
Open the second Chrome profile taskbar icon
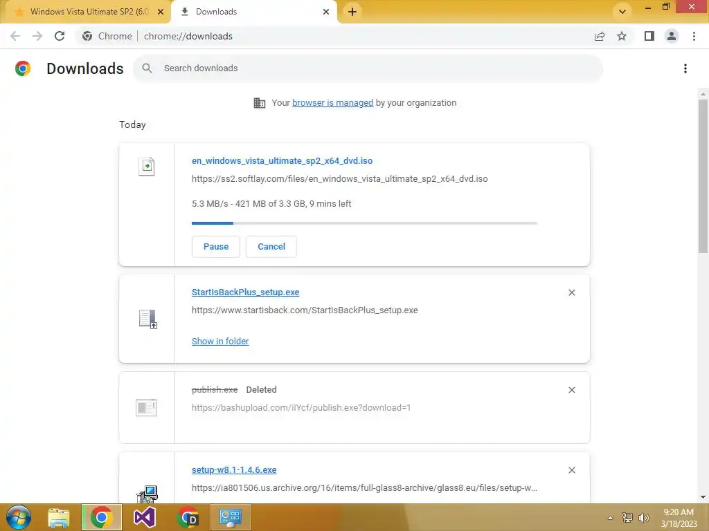[x=188, y=517]
